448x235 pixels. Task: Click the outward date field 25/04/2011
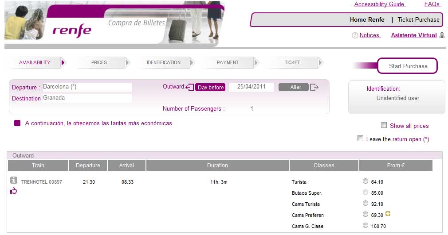252,87
